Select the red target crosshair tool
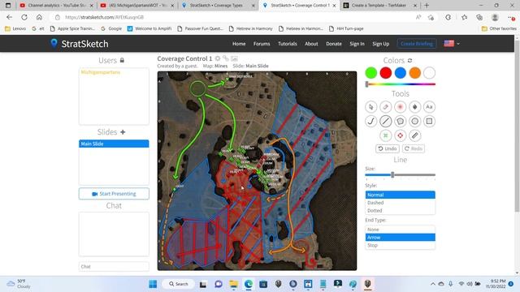This screenshot has width=520, height=292. 400,135
